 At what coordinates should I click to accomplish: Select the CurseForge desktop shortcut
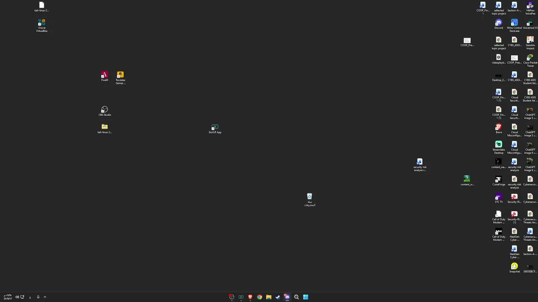498,181
